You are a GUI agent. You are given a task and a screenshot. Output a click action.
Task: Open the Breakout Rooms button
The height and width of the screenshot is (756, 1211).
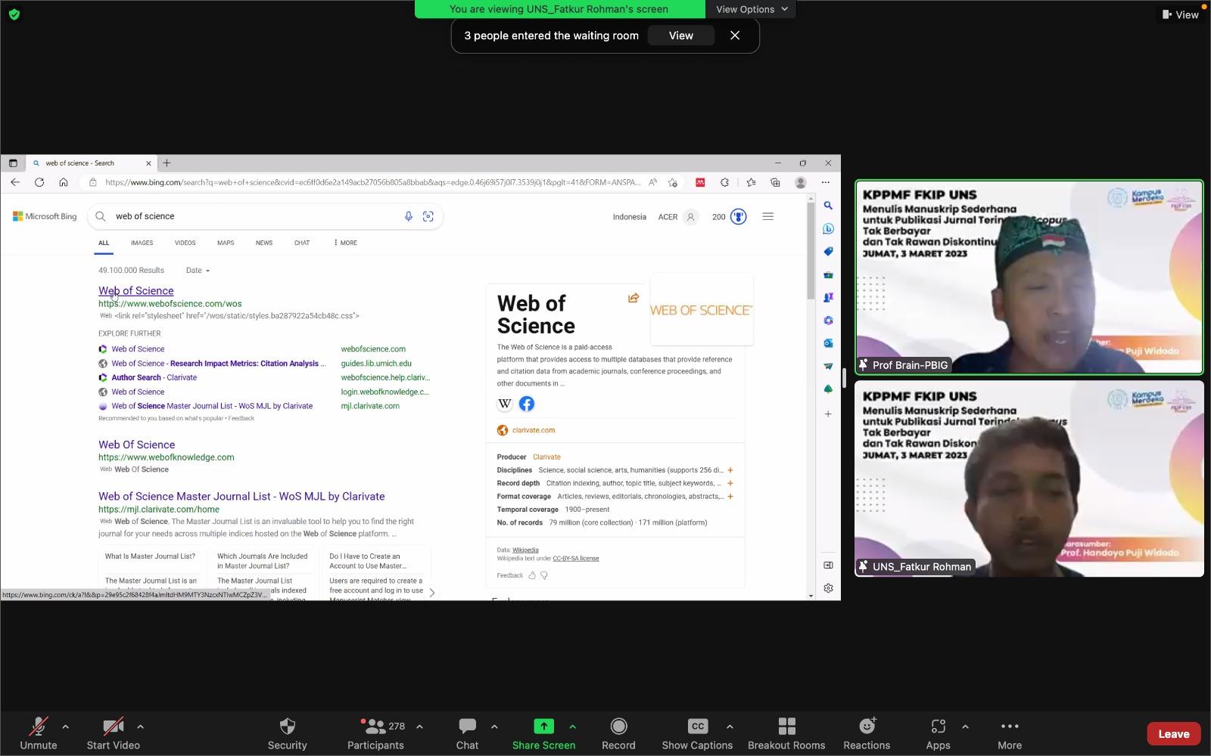pyautogui.click(x=786, y=727)
